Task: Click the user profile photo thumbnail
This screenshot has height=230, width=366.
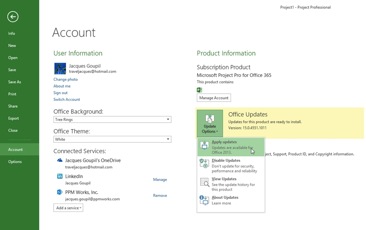Action: pos(60,68)
